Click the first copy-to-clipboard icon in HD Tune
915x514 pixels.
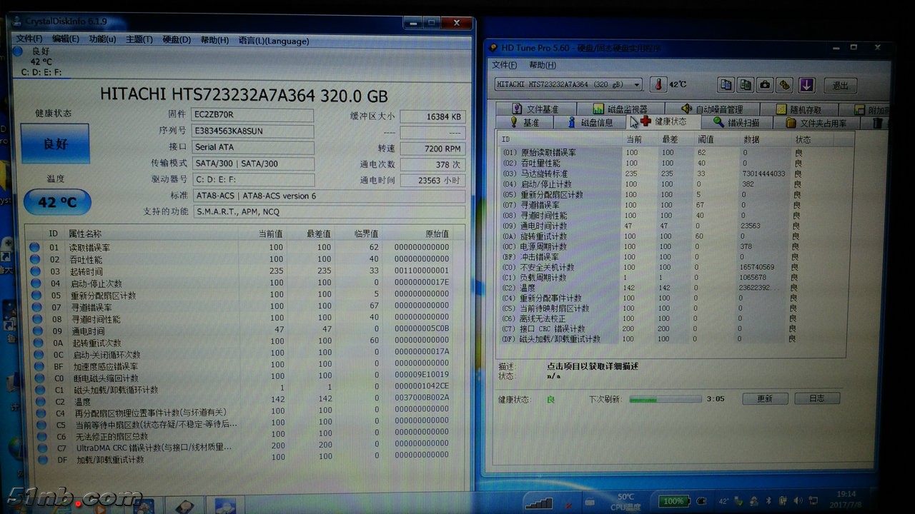pos(726,85)
